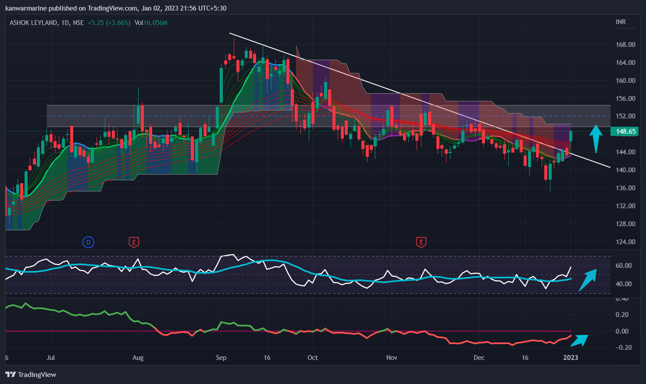Screen dimensions: 646x384
Task: Click the Aug label on time axis
Action: click(138, 357)
